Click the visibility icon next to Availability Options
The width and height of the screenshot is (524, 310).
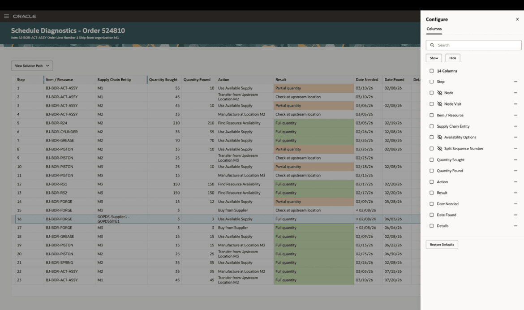(x=439, y=137)
